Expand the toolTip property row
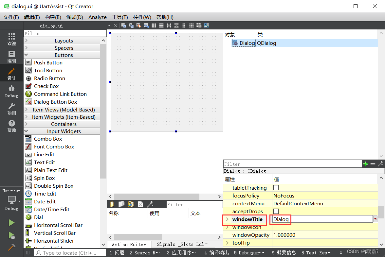Viewport: 385px width, 257px height. pos(227,243)
